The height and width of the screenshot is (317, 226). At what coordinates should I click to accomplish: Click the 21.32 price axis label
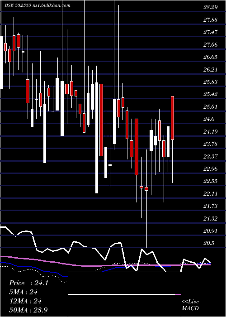click(211, 218)
